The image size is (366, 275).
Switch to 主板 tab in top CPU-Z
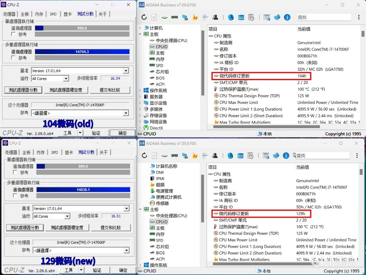25,14
